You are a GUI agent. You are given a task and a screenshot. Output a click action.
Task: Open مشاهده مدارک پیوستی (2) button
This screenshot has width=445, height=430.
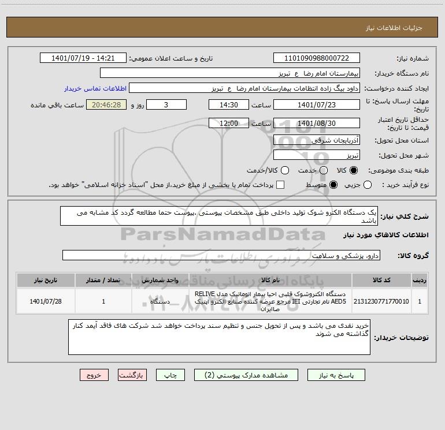246,375
